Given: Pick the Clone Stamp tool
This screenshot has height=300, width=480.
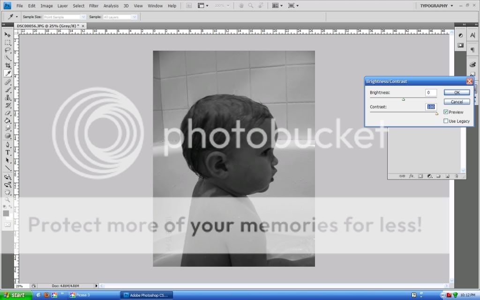Looking at the screenshot, I should [x=7, y=97].
